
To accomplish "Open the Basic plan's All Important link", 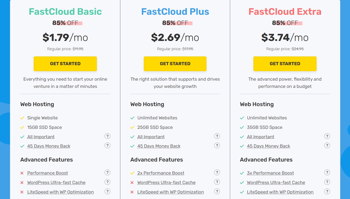I will pos(41,137).
